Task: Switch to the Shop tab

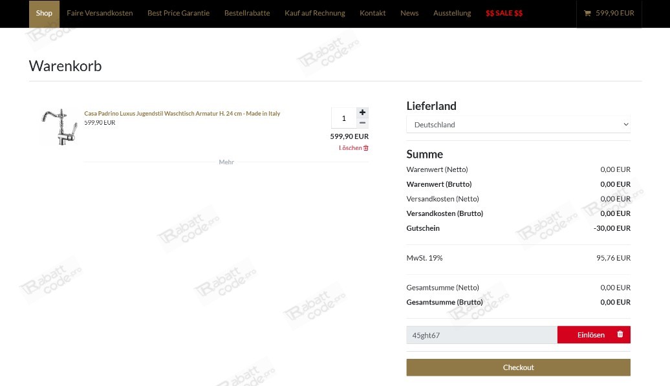Action: [43, 12]
